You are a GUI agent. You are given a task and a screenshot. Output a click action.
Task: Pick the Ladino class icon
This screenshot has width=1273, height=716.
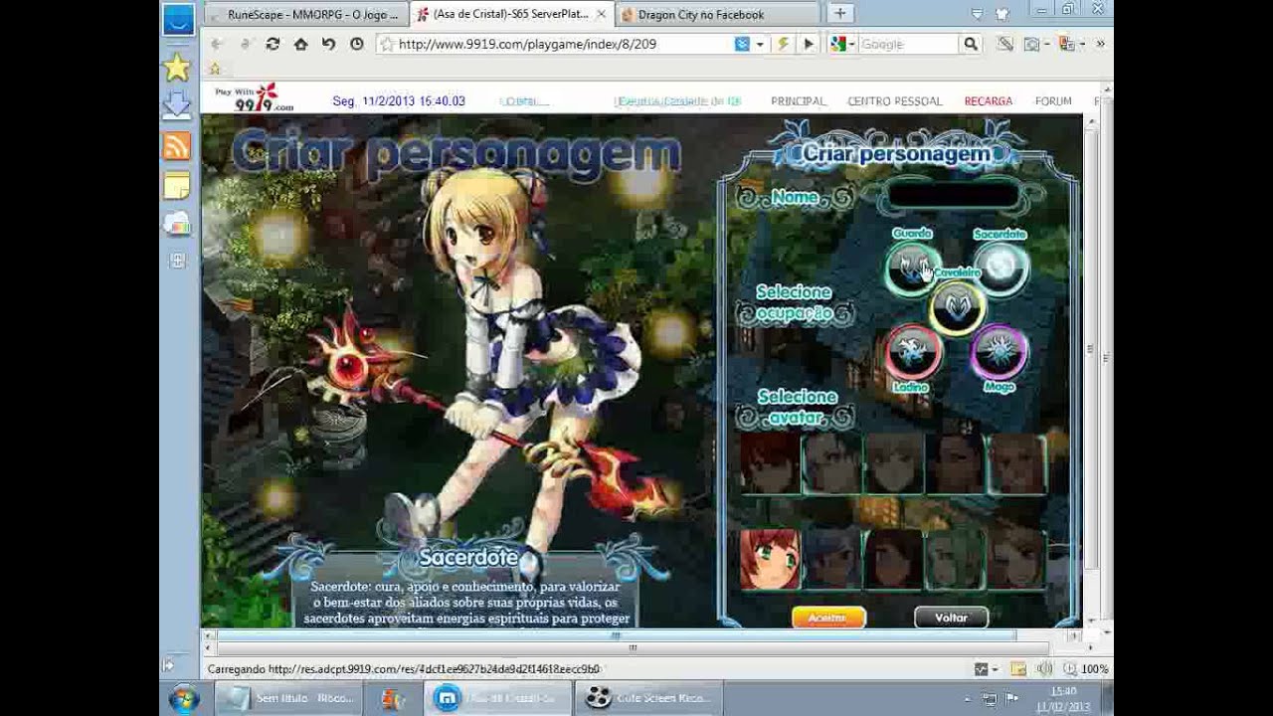pyautogui.click(x=912, y=351)
